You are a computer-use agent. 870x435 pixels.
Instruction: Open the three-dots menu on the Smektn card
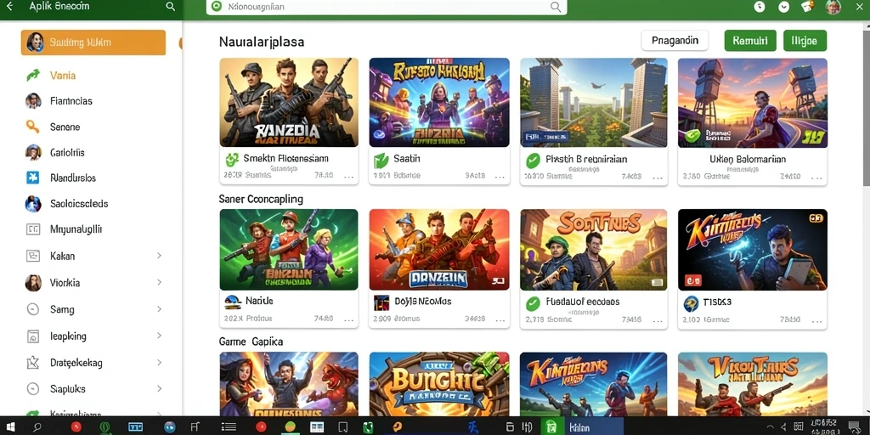click(x=349, y=177)
